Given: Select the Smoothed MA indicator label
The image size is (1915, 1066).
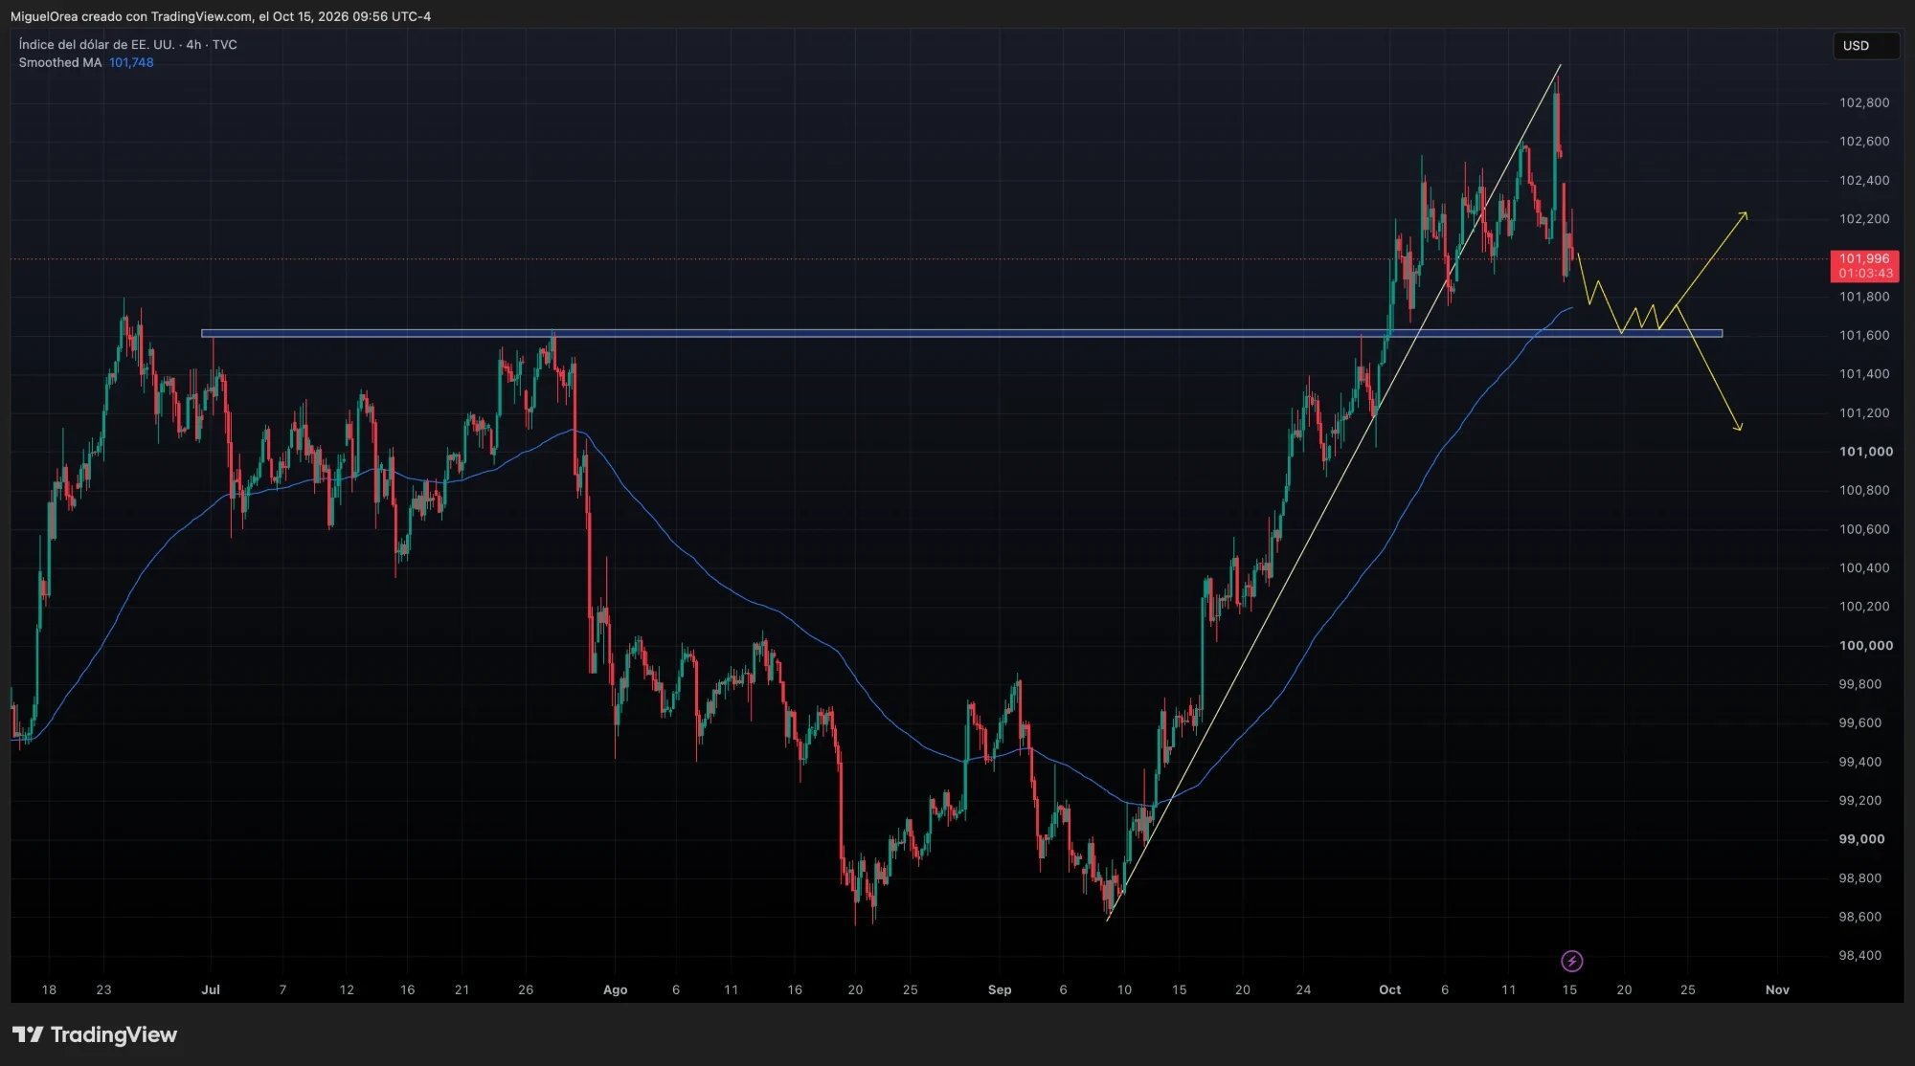Looking at the screenshot, I should point(60,62).
